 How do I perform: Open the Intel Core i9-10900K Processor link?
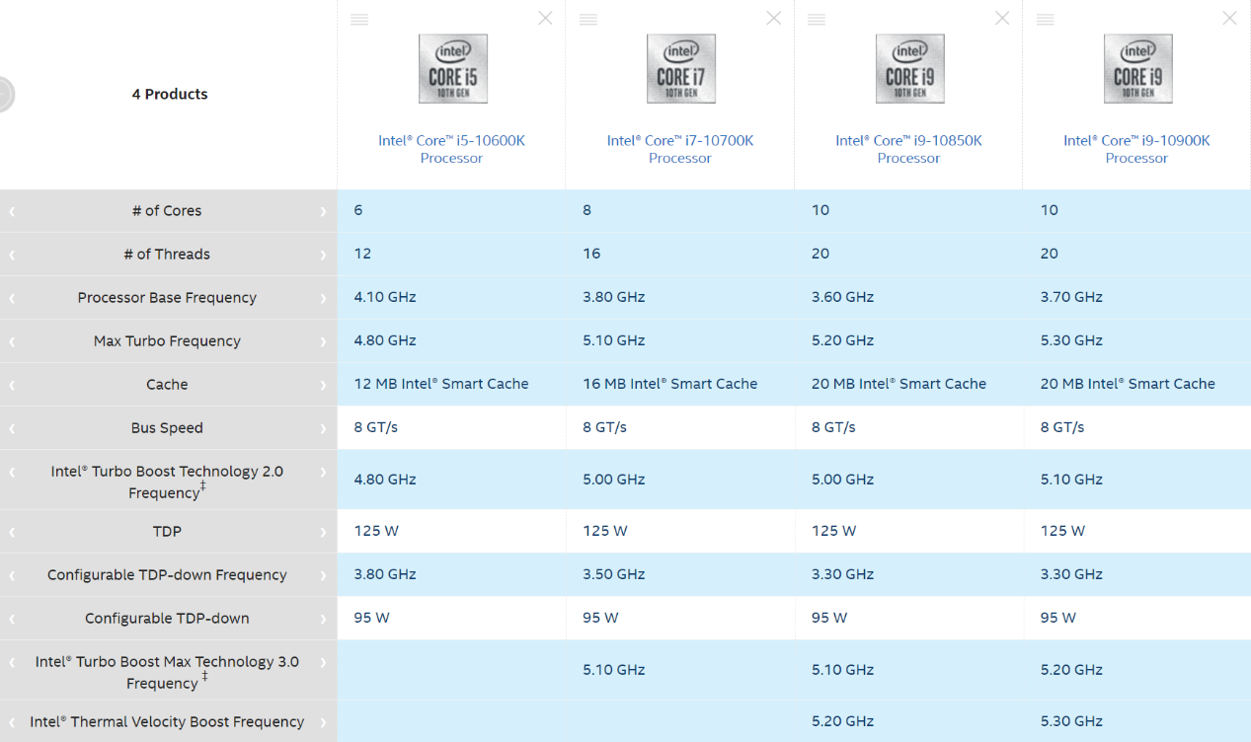point(1136,149)
